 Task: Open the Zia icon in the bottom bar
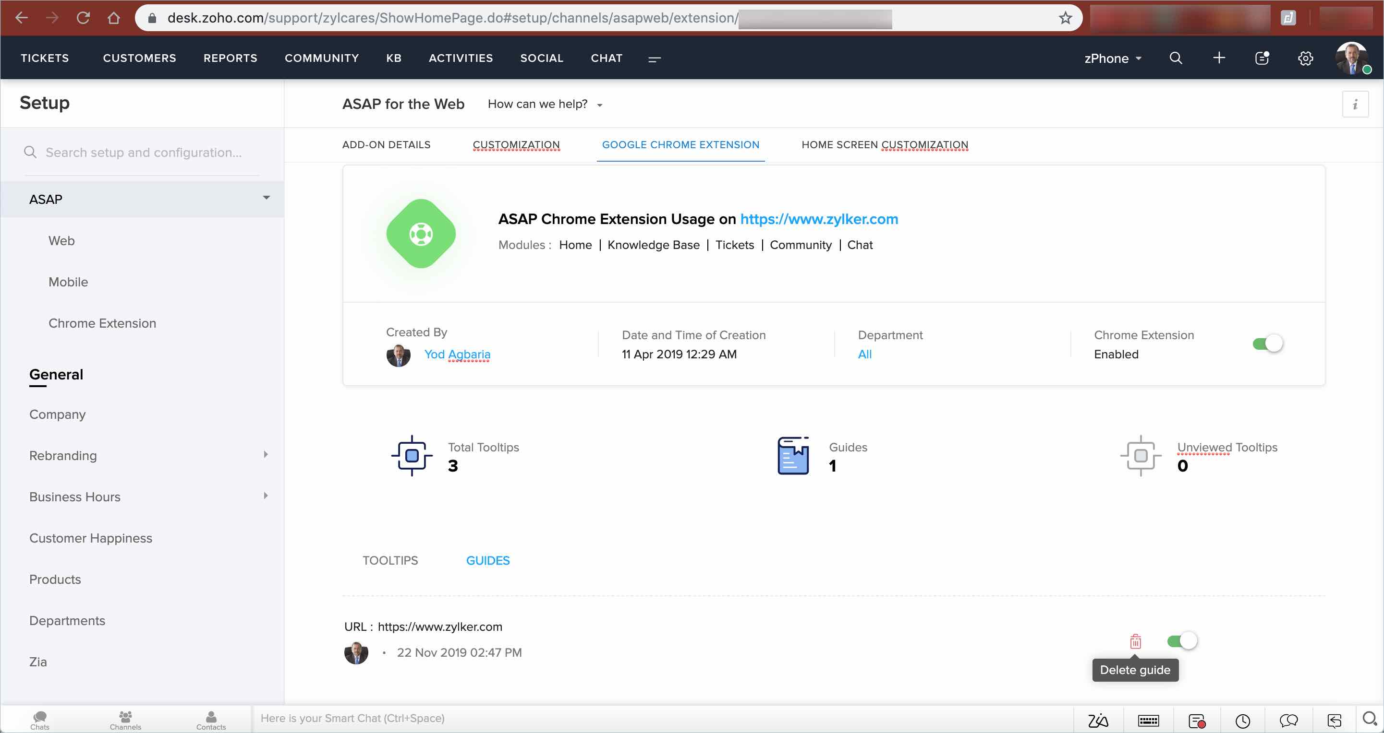1098,720
